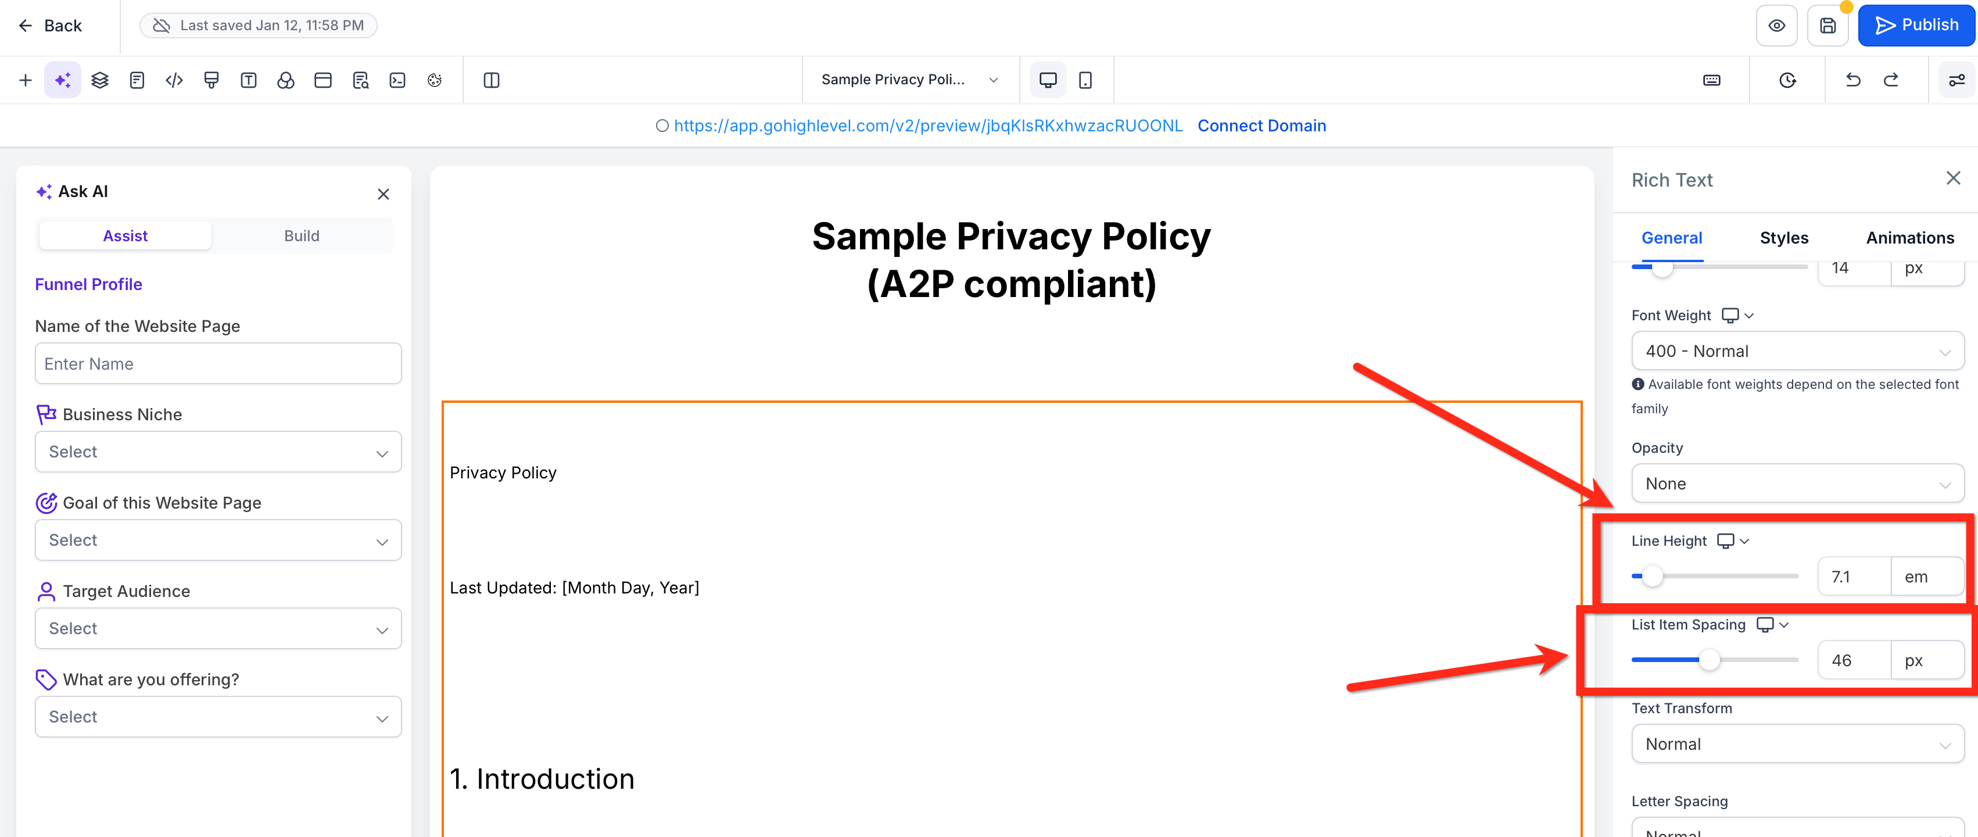
Task: Click the preview eye icon
Action: click(x=1777, y=26)
